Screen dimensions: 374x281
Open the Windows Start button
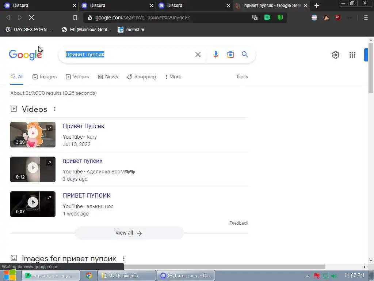click(x=10, y=275)
